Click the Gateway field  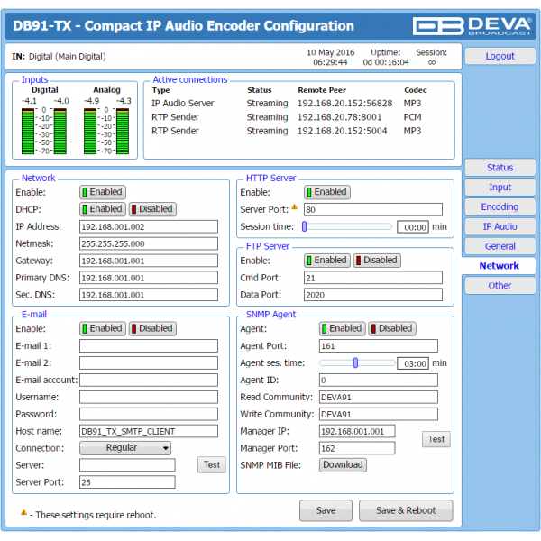click(149, 261)
